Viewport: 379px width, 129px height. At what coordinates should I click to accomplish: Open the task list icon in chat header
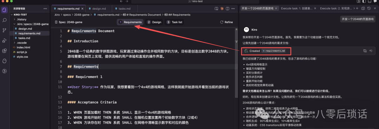(363, 8)
